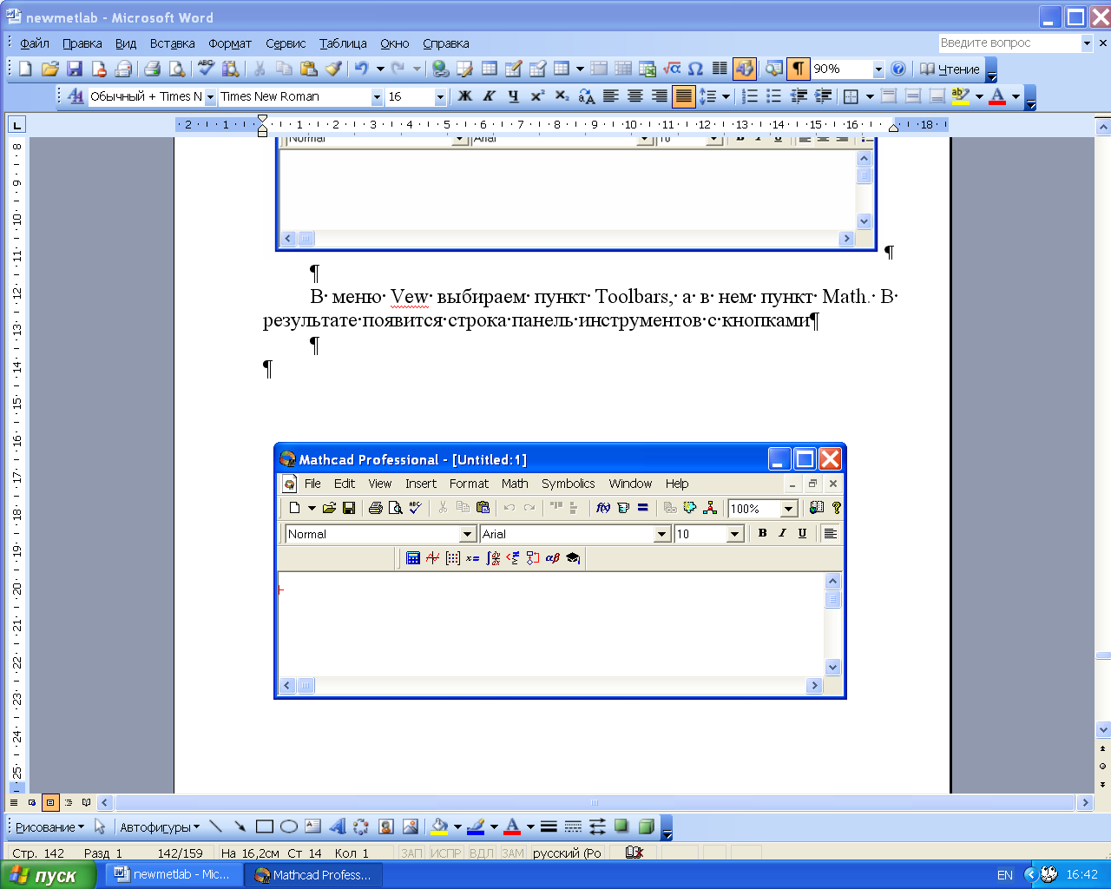This screenshot has height=889, width=1111.
Task: Open Print Preview in Word toolbar
Action: (x=177, y=69)
